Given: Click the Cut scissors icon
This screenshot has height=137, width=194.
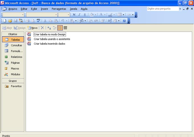Looking at the screenshot, I should point(45,21).
